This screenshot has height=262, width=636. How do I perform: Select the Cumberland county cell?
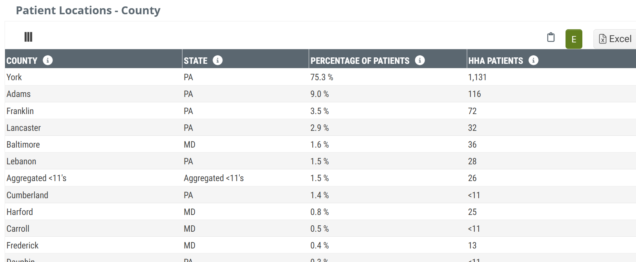[27, 195]
